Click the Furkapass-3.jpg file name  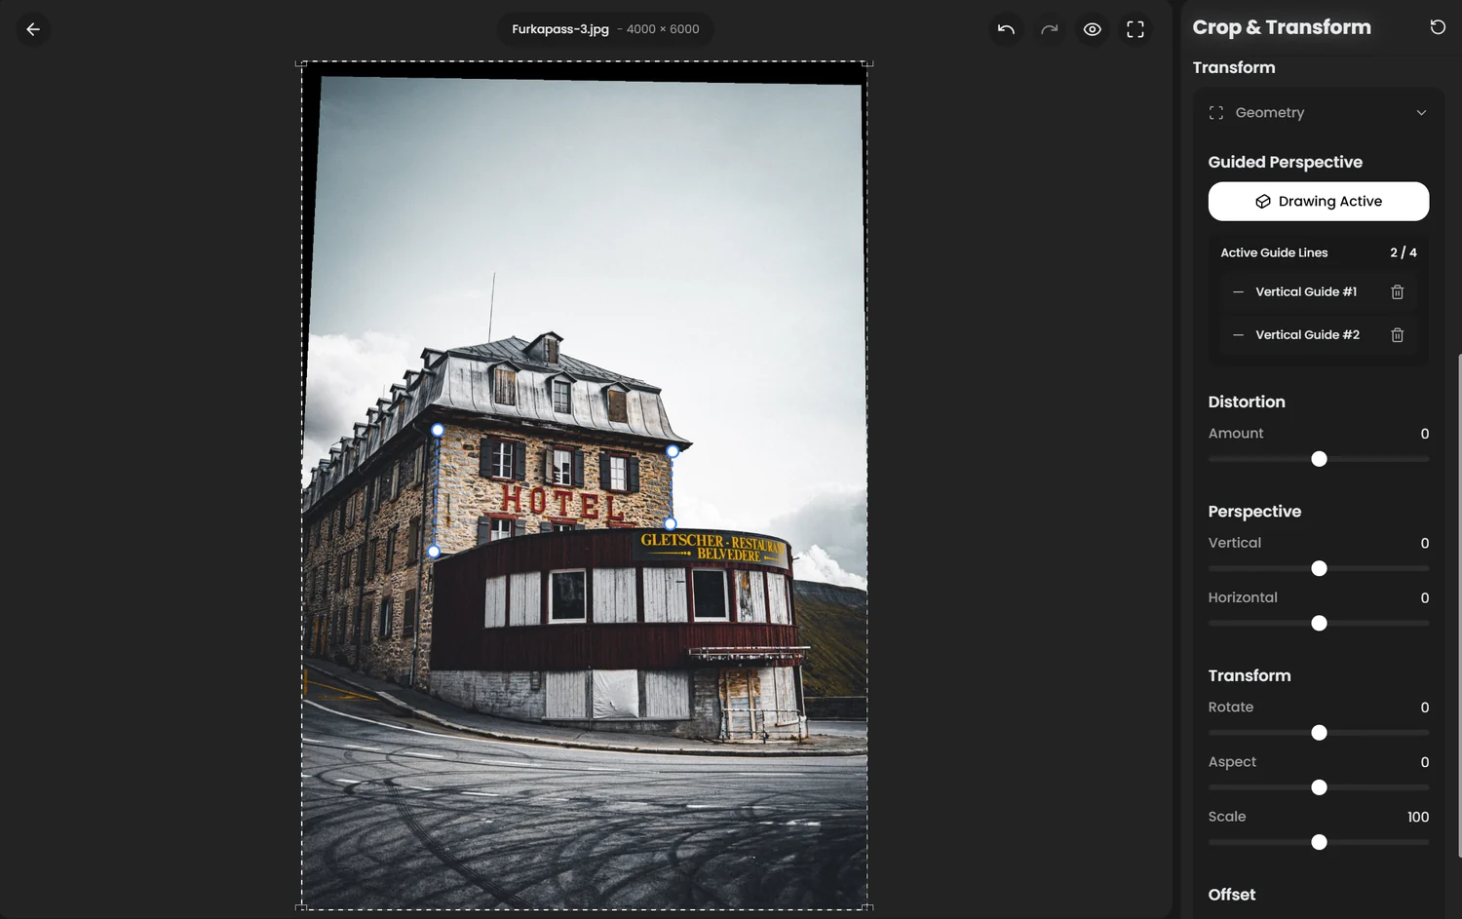click(x=560, y=29)
